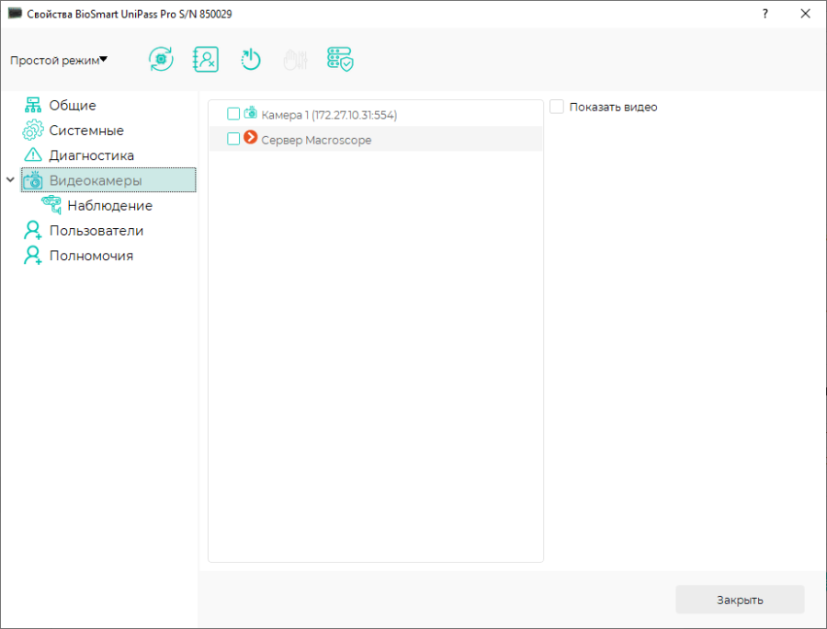827x629 pixels.
Task: Click the Наблюдение surveillance camera icon
Action: coord(51,205)
